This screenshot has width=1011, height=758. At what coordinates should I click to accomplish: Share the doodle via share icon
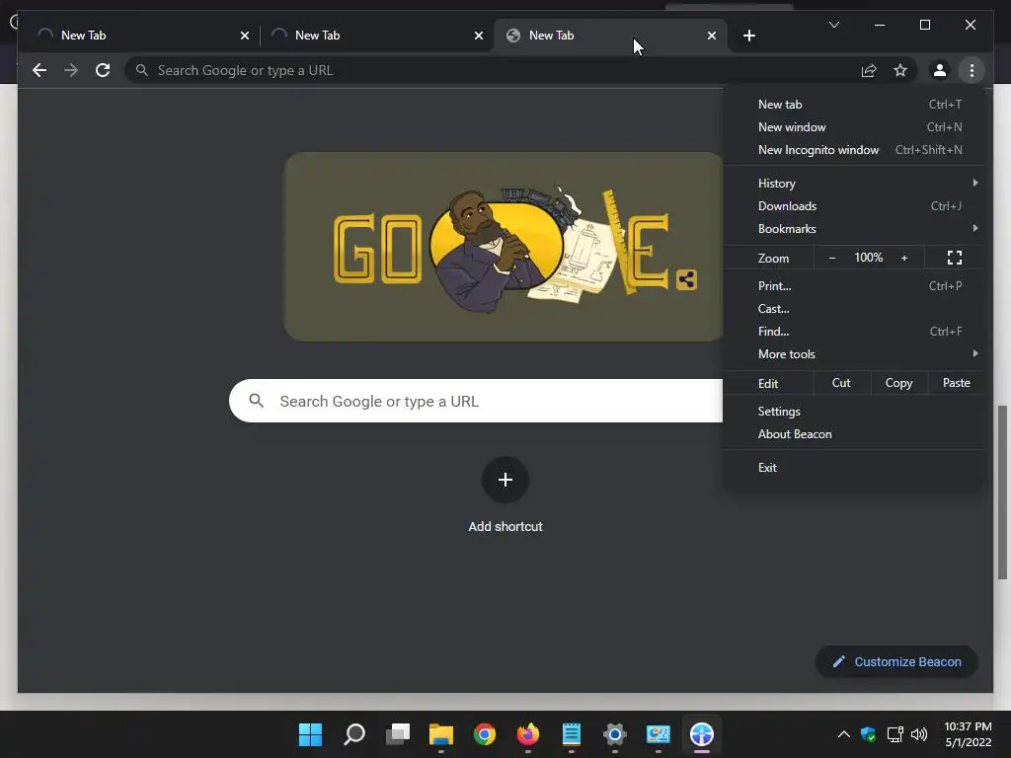687,279
